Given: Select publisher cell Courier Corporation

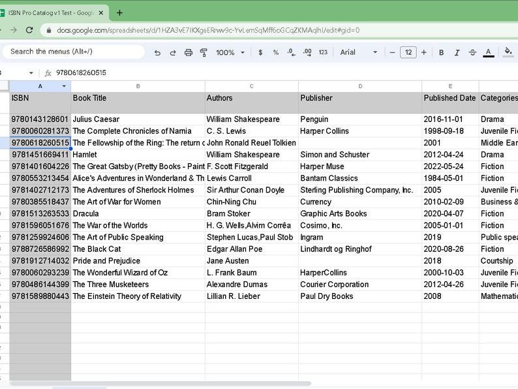Looking at the screenshot, I should [360, 284].
